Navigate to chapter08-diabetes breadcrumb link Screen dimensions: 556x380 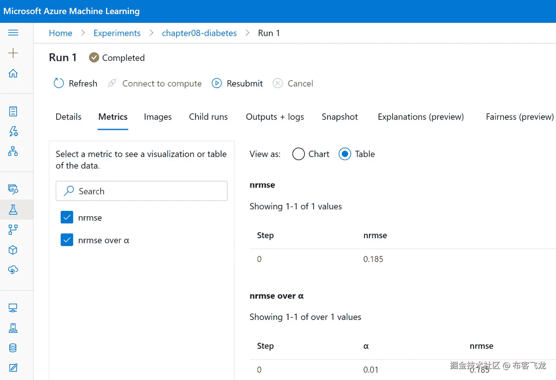pyautogui.click(x=199, y=33)
